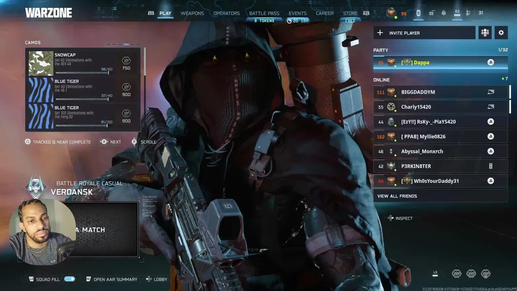517x291 pixels.
Task: Click platform icon on BIGGDADDYM row
Action: (x=491, y=92)
